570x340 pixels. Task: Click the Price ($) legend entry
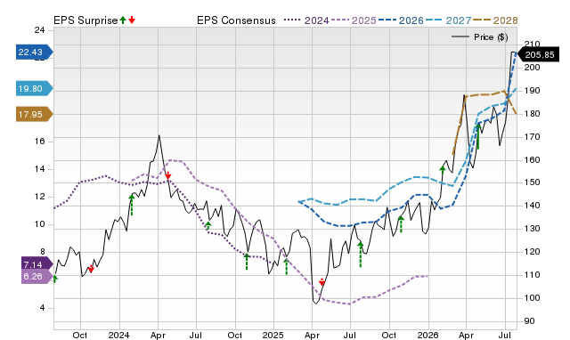tap(479, 37)
